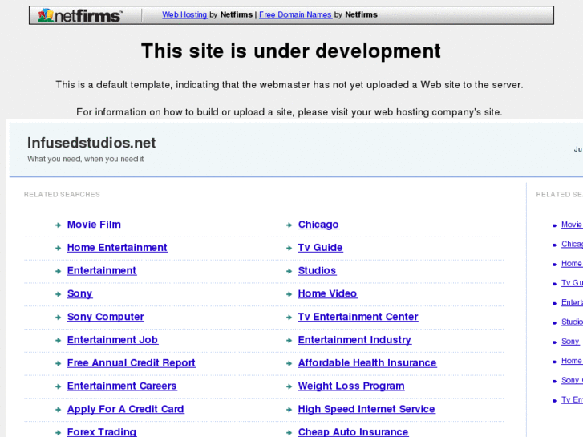Click 'What you need, when you need it' tagline
This screenshot has height=437, width=583.
[86, 159]
